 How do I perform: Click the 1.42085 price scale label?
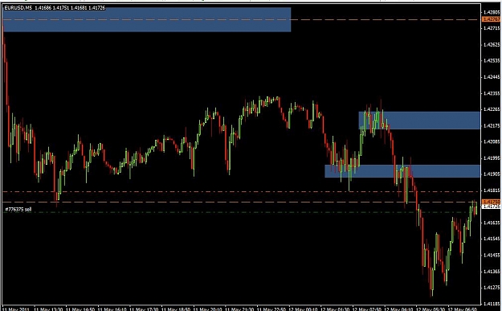pyautogui.click(x=492, y=141)
